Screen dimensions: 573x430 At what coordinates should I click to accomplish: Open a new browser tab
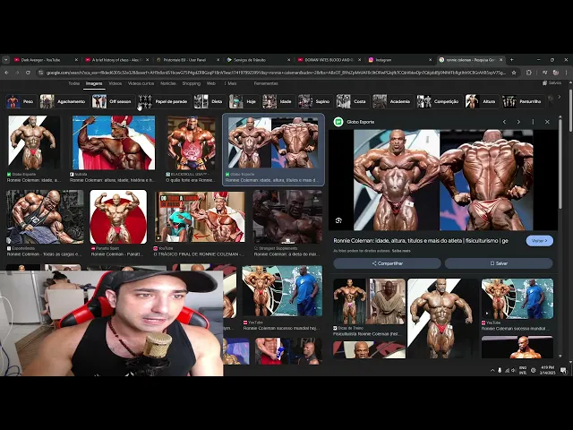click(x=511, y=60)
